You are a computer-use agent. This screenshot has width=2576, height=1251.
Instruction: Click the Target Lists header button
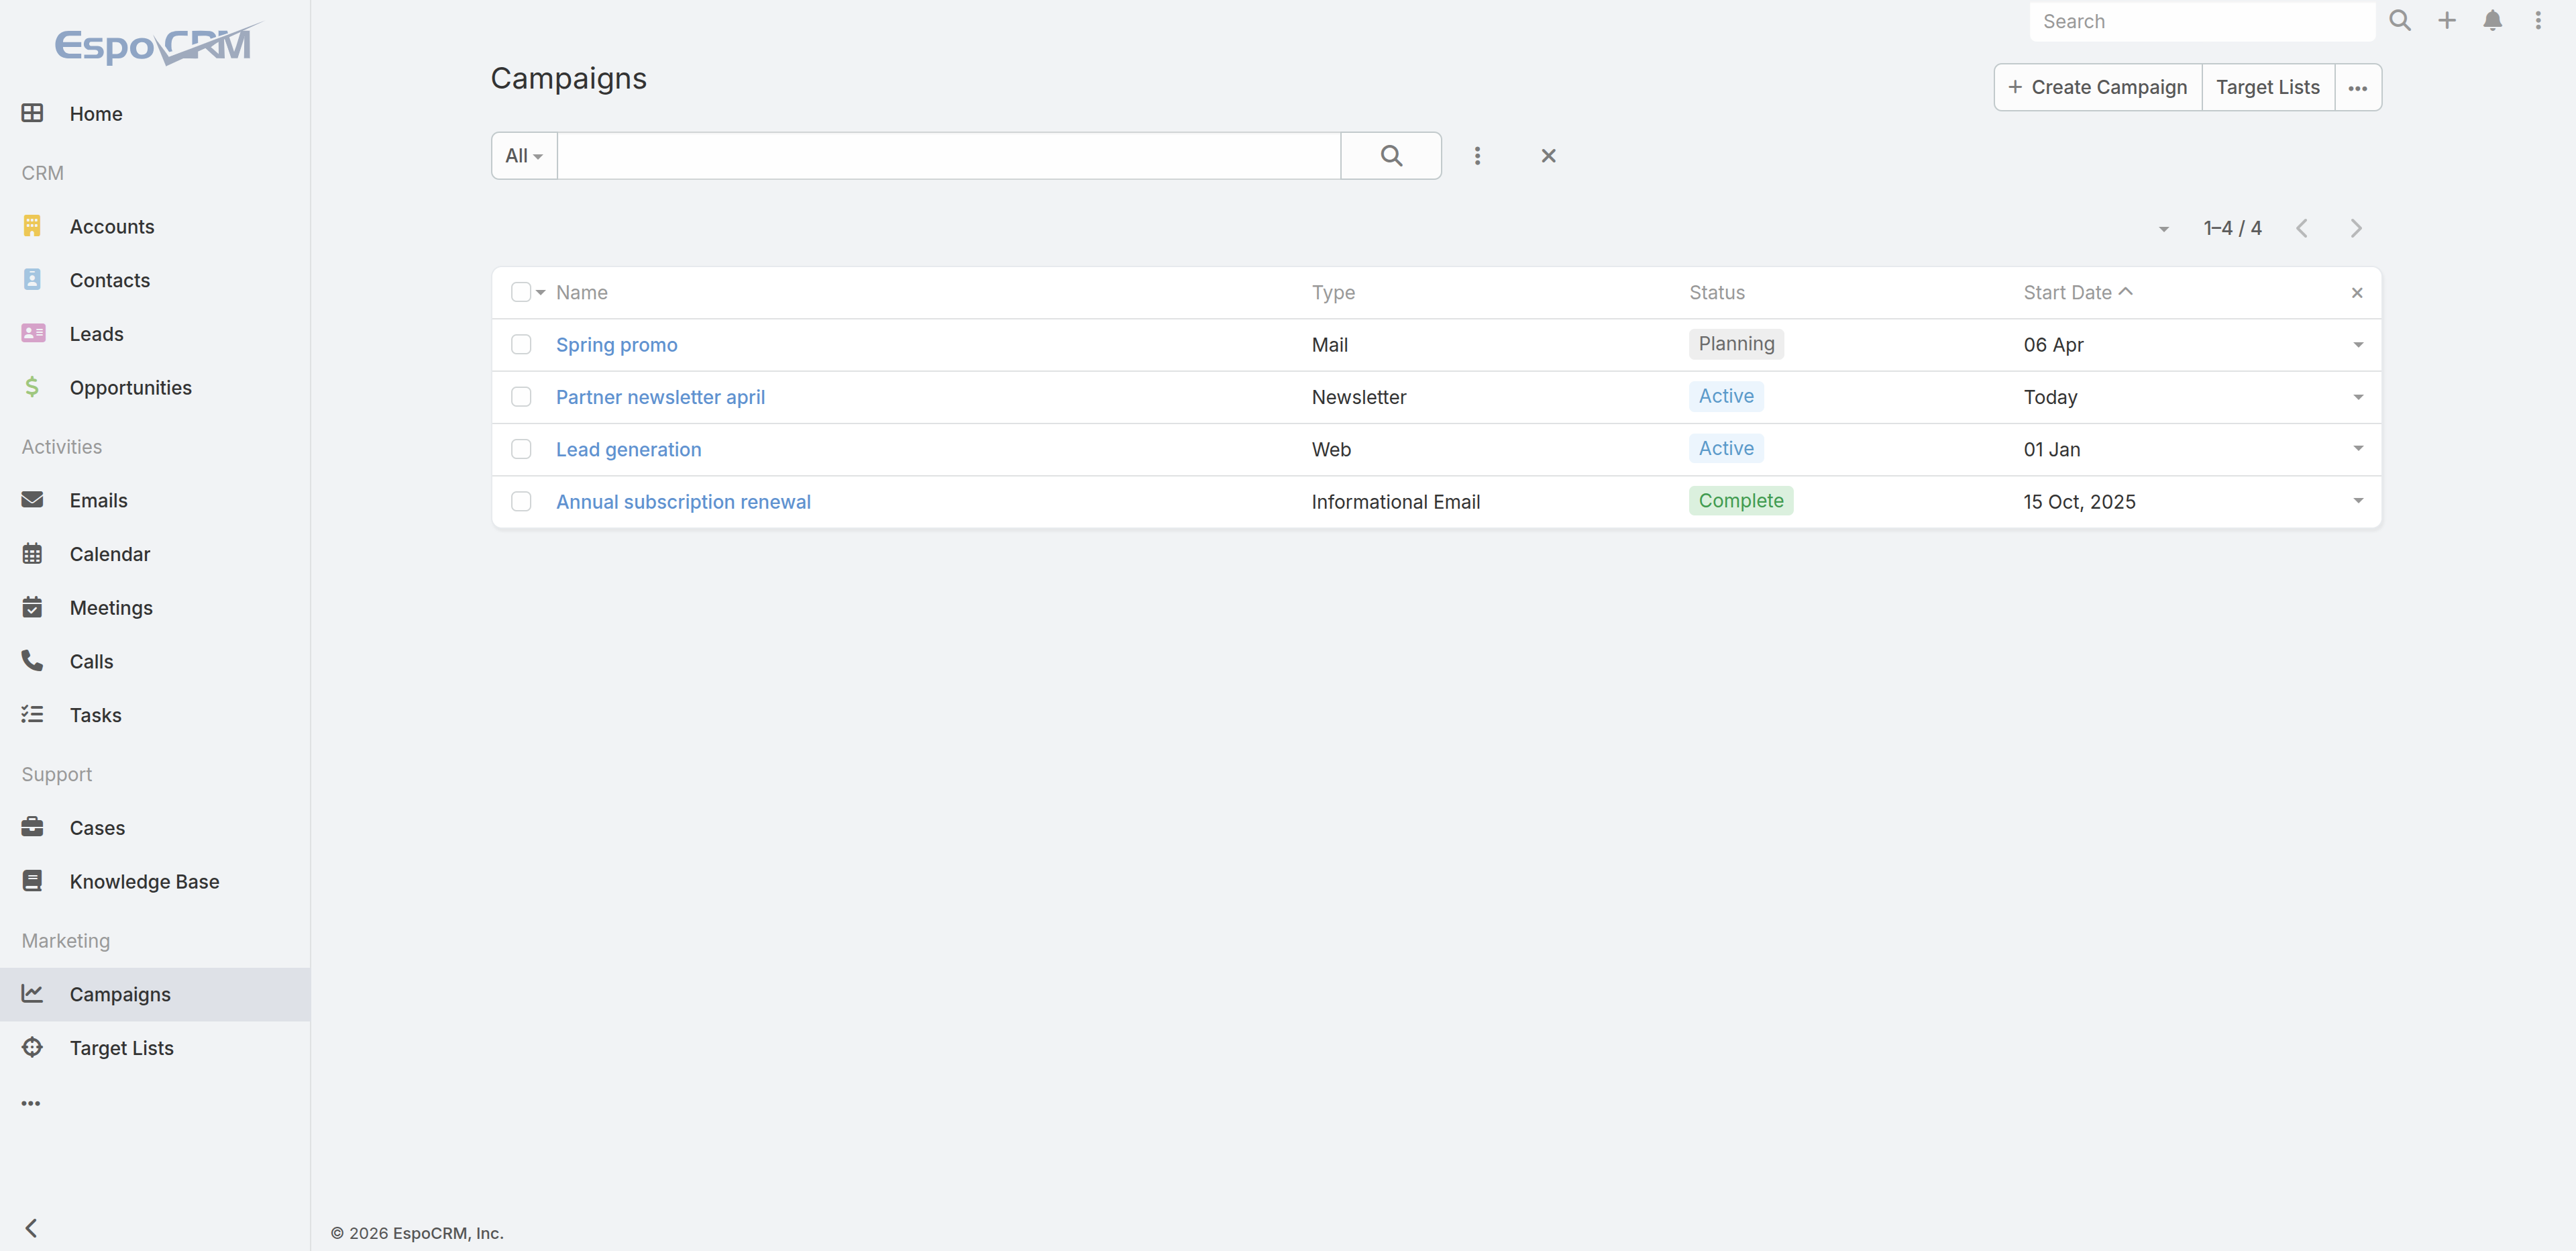click(2267, 87)
